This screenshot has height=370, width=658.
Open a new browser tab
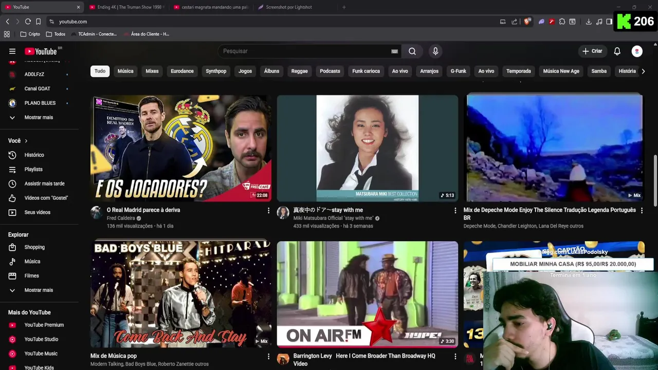point(344,7)
